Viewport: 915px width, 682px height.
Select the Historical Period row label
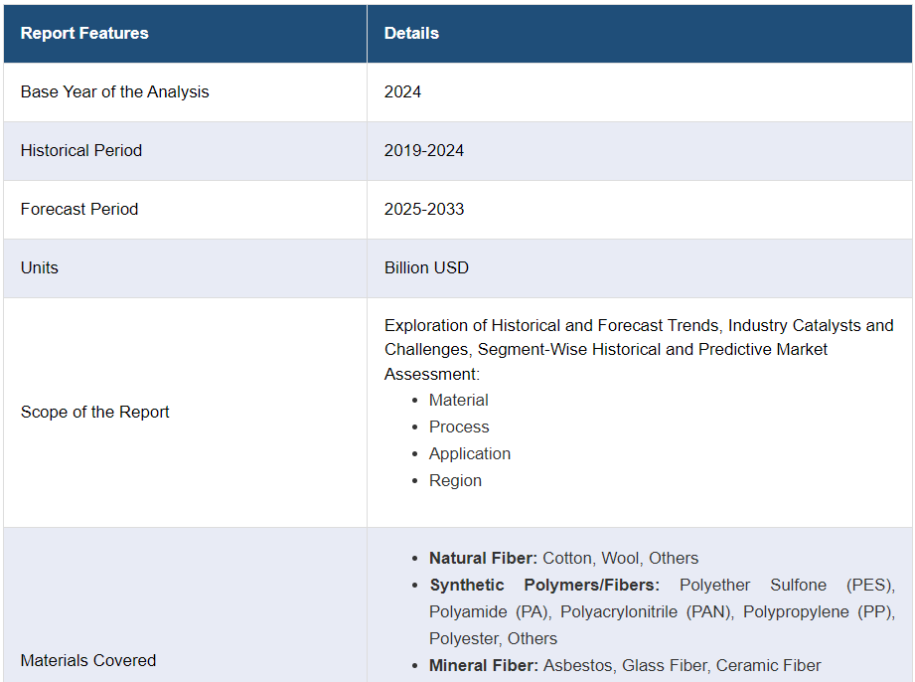[81, 150]
